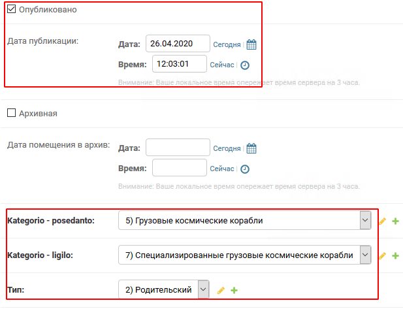Open calendar picker for publication date
This screenshot has height=309, width=403.
[251, 44]
